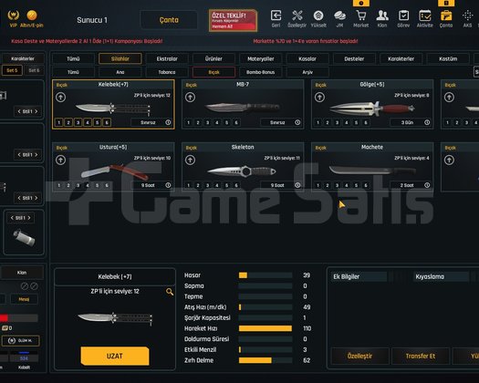479x383 pixels.
Task: Click the yellow UZAT button
Action: pyautogui.click(x=115, y=356)
